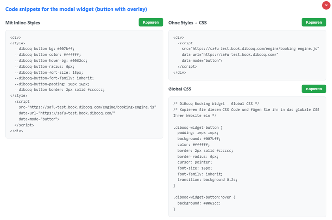Click the 'DiBooq Booking Widget - Global CSS' comment line
Image resolution: width=332 pixels, height=220 pixels.
[x=216, y=104]
